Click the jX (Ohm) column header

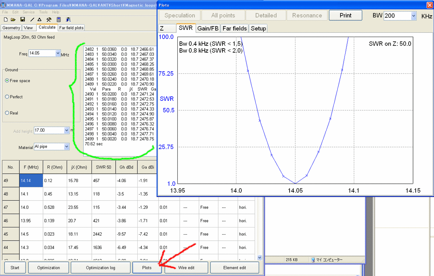79,167
